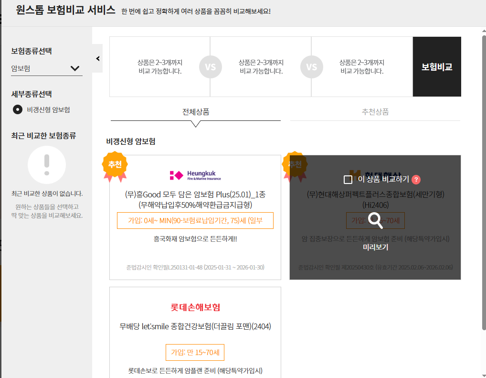This screenshot has height=378, width=486.
Task: Select the 비갱신형 암보험 radio button
Action: [17, 109]
